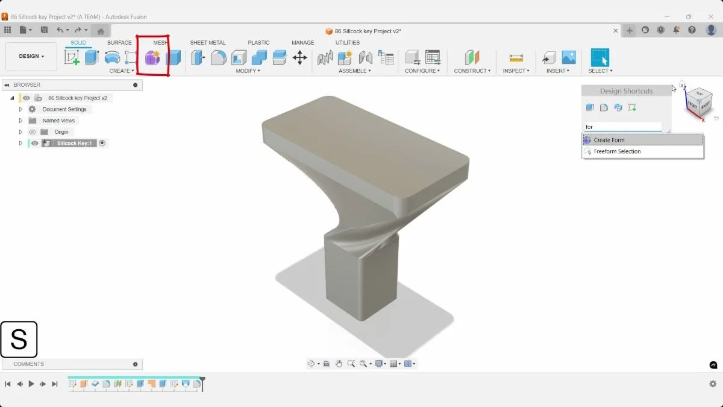This screenshot has height=407, width=723.
Task: Click the FRONT face of the ViewCube
Action: 693,104
